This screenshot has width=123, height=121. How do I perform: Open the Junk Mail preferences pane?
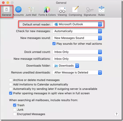click(x=31, y=11)
